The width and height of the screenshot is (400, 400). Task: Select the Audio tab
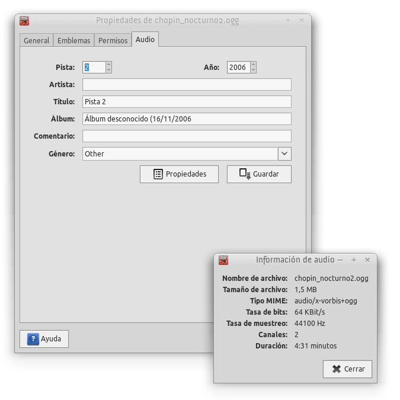point(145,39)
